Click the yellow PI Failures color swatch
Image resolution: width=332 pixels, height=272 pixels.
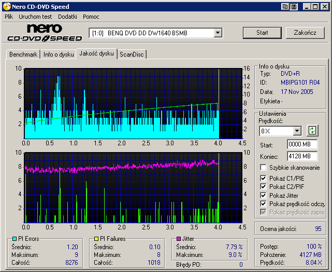pos(96,239)
